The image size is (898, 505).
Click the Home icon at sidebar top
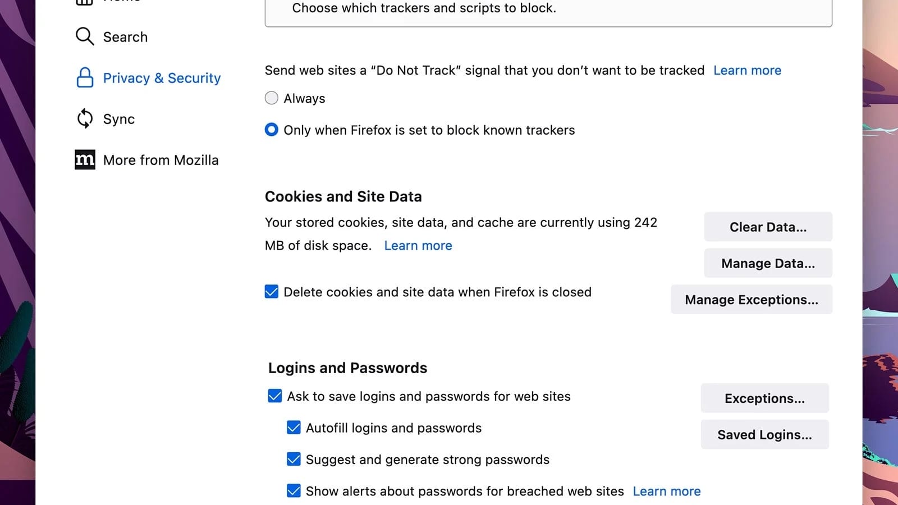84,3
